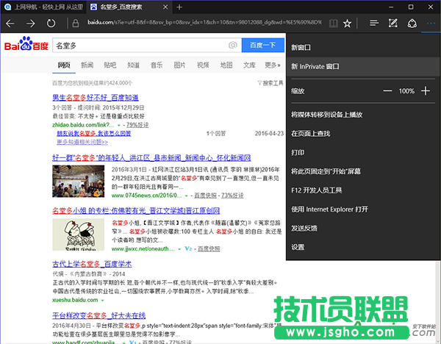Open the 搜索工具 filter
The height and width of the screenshot is (344, 441).
click(x=270, y=83)
